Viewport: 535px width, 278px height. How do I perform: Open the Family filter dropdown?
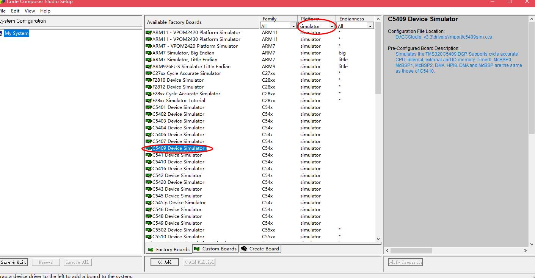[278, 26]
